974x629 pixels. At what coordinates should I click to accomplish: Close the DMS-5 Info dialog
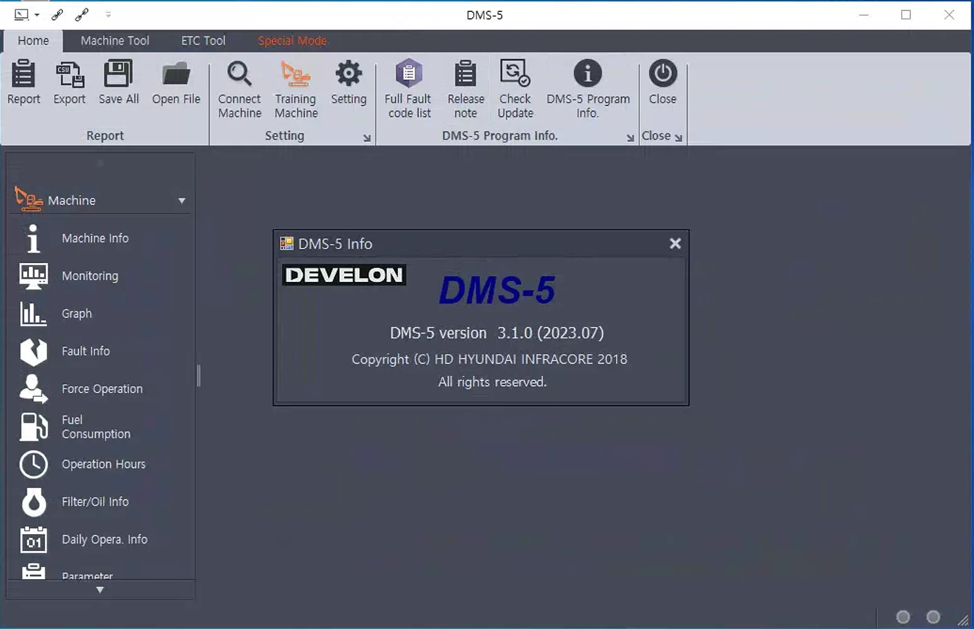tap(675, 243)
